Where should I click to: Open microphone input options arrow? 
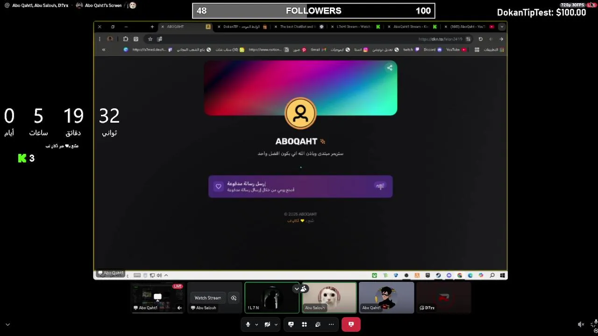click(256, 324)
